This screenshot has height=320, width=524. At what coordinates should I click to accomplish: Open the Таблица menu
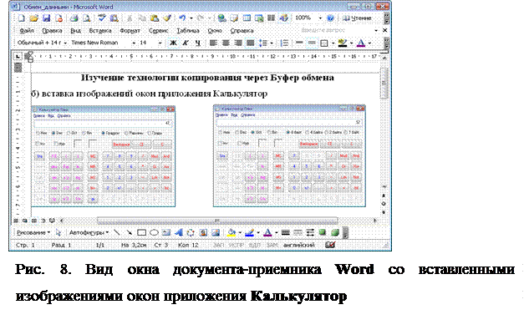pos(188,30)
